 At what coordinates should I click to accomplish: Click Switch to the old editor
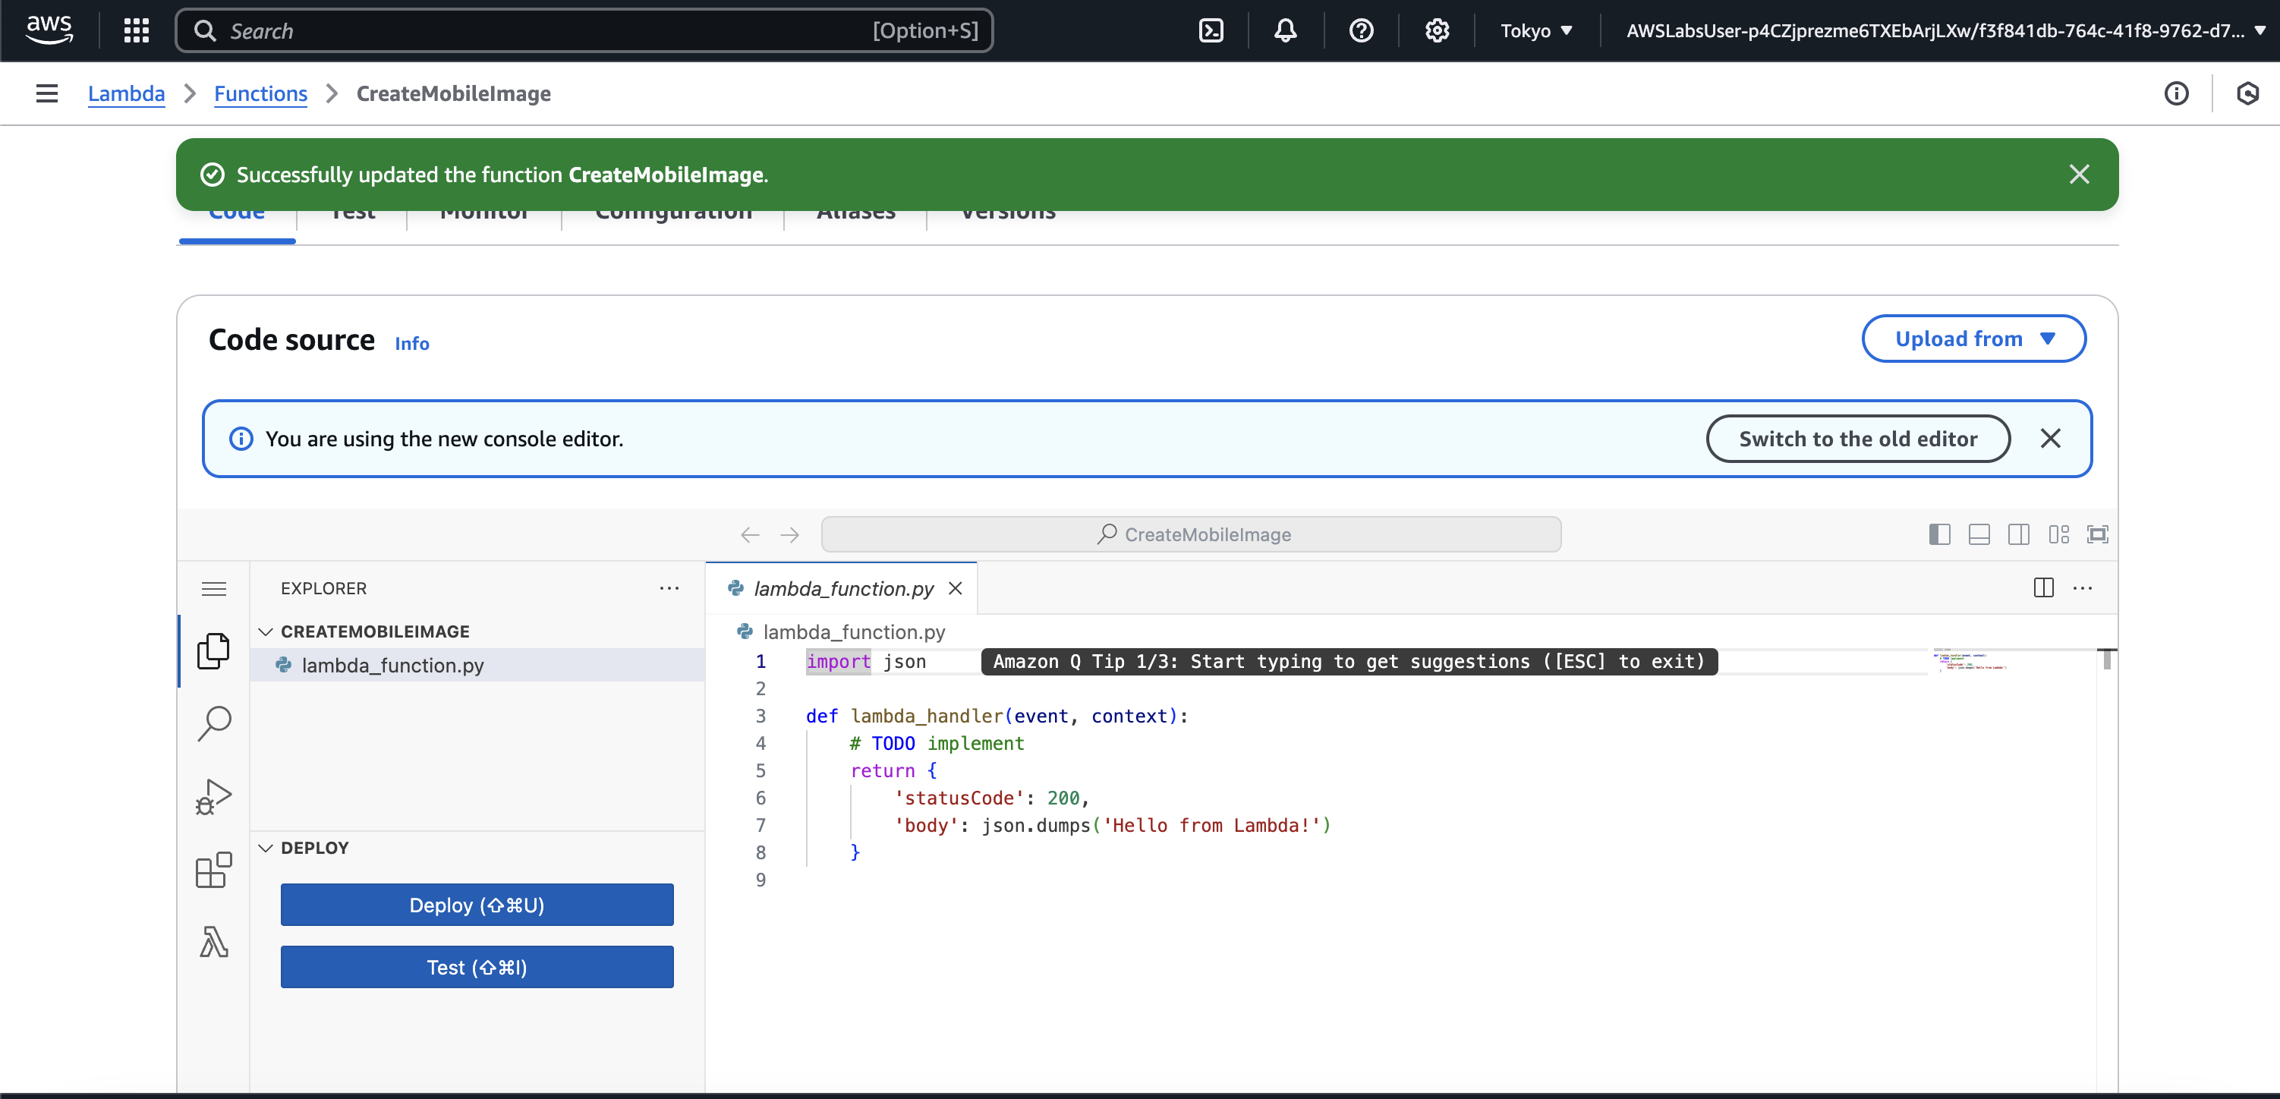(x=1857, y=439)
